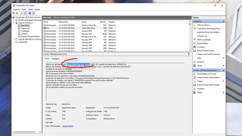Select the Geral tab
Viewport: 242px width, 136px height.
[x=47, y=59]
